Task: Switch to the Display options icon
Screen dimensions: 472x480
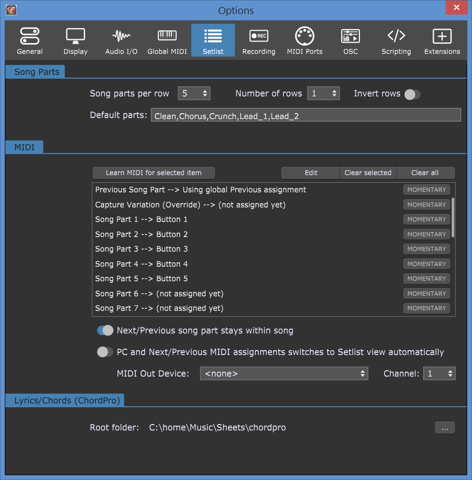Action: point(75,40)
